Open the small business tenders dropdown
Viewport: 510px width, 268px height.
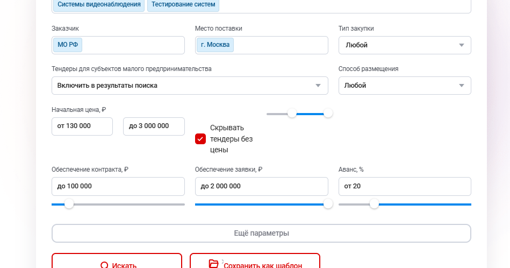pyautogui.click(x=189, y=86)
